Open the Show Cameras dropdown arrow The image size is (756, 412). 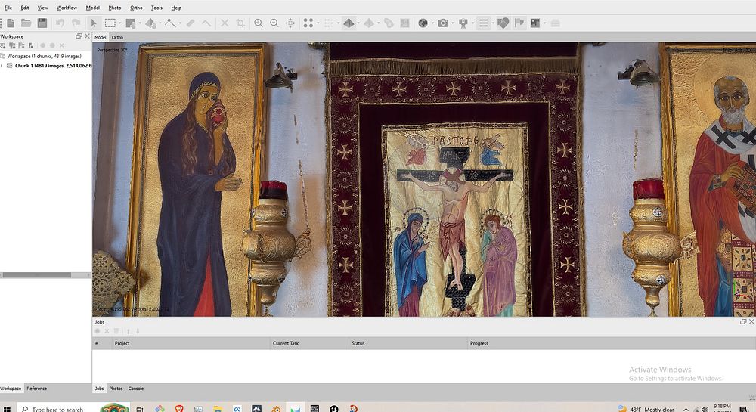click(453, 23)
